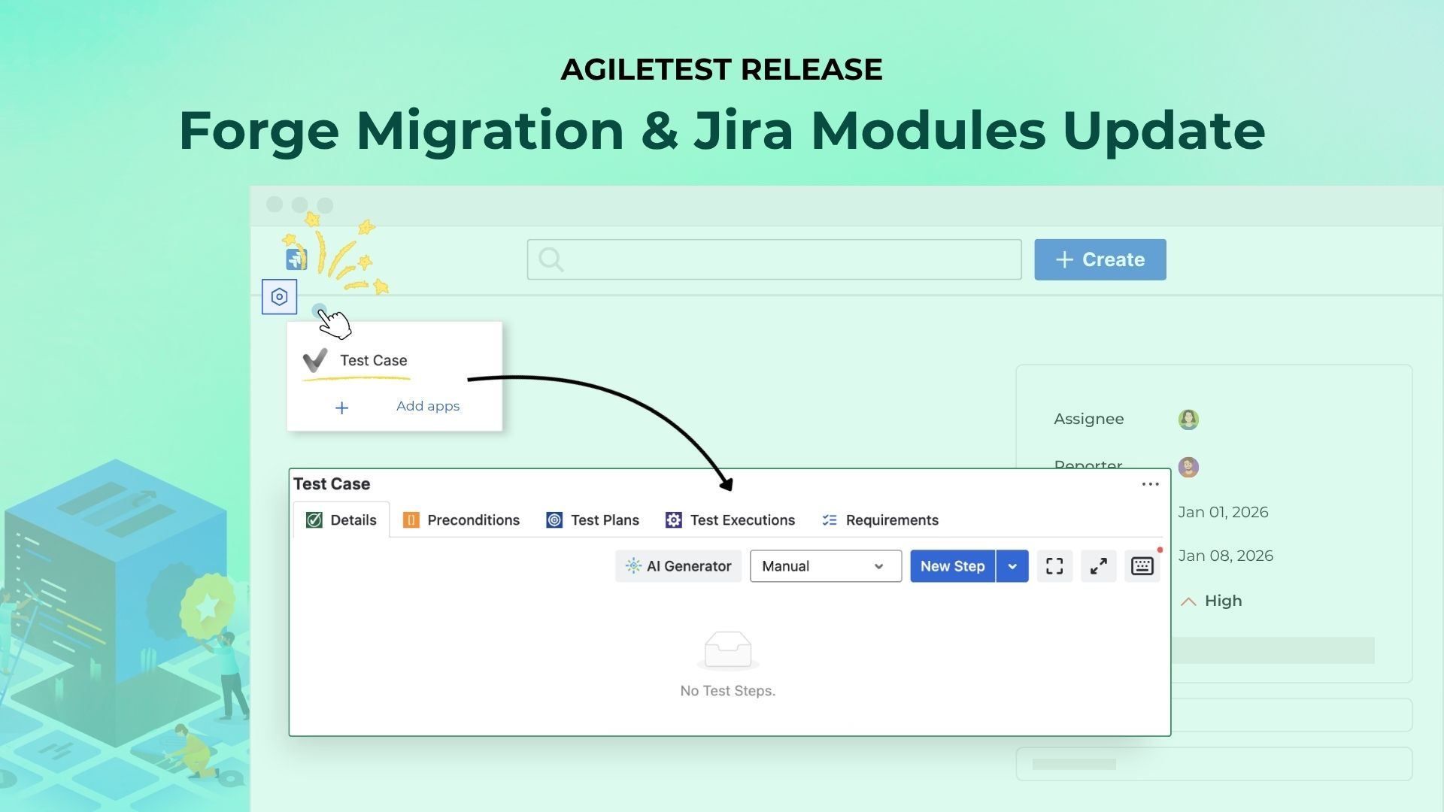This screenshot has width=1444, height=812.
Task: Click the Jira app logo icon
Action: pos(296,259)
